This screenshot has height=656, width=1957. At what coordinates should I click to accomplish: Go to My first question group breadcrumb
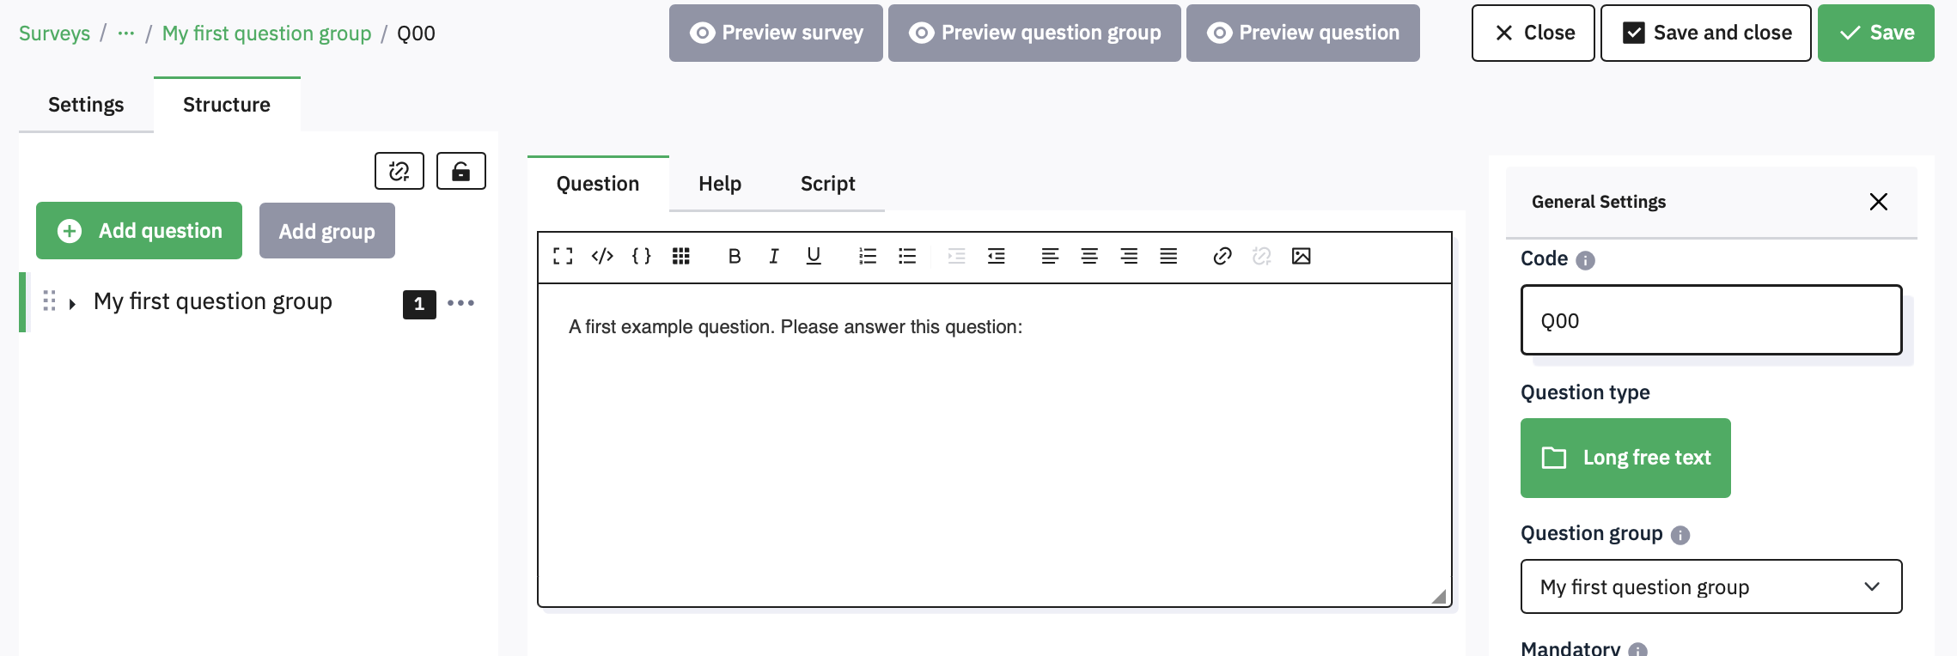[266, 33]
